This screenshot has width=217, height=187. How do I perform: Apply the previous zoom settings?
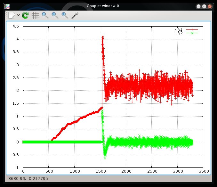pyautogui.click(x=45, y=15)
